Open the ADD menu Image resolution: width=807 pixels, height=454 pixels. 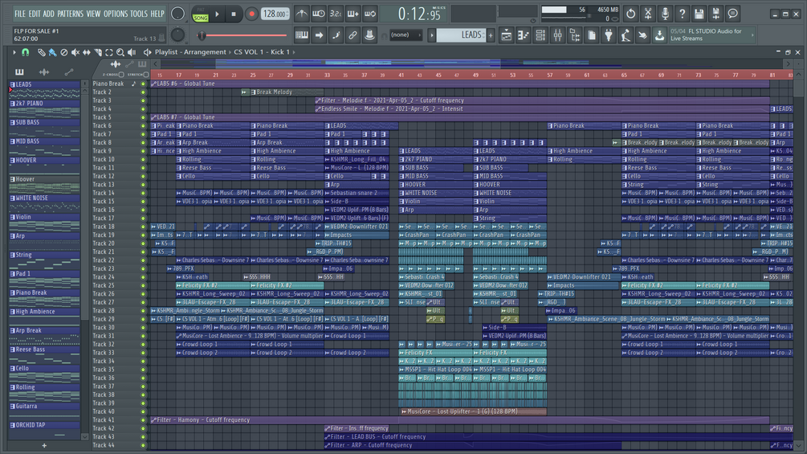(48, 14)
